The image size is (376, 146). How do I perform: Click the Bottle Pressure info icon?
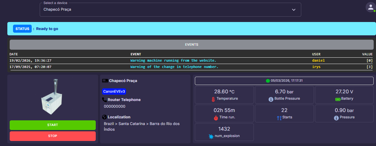tap(271, 99)
